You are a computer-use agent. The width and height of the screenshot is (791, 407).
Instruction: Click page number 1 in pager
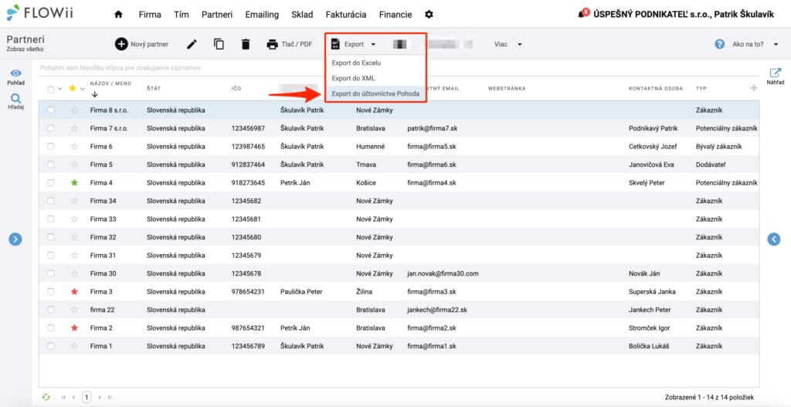click(x=87, y=398)
